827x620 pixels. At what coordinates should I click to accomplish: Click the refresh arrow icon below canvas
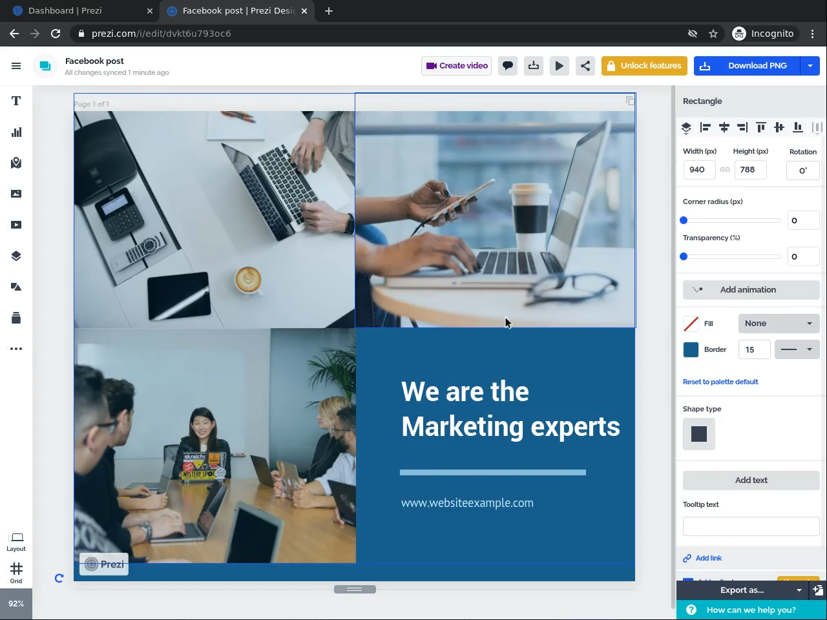(59, 579)
